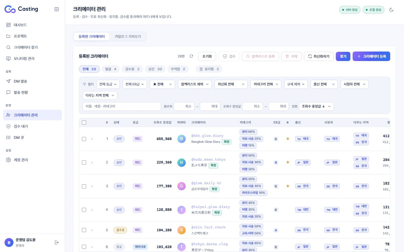Open 프로젝트 in the sidebar

[x=32, y=36]
